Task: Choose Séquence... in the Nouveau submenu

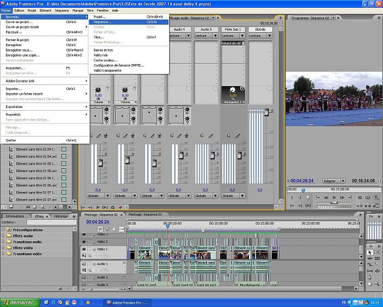Action: (129, 22)
